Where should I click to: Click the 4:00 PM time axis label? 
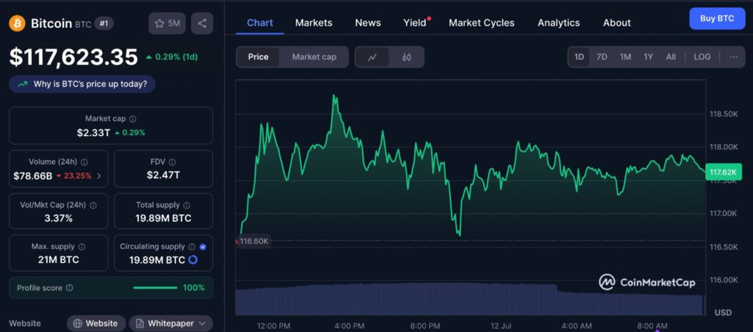coord(349,326)
